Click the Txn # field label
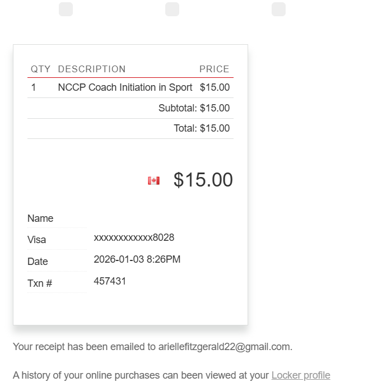368x382 pixels. pyautogui.click(x=40, y=283)
